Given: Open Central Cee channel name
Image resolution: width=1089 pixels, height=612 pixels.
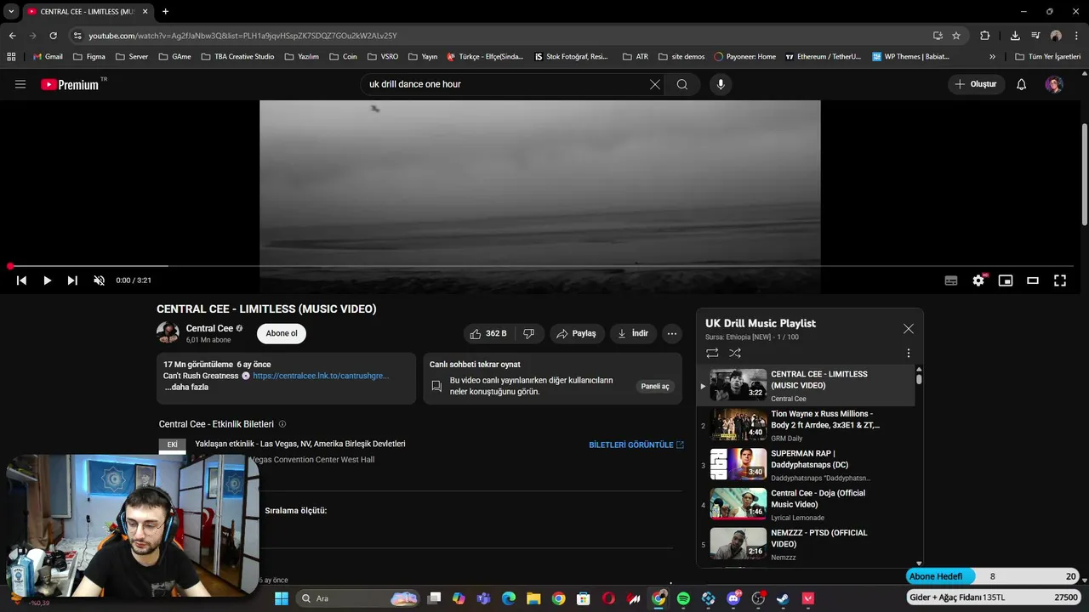Looking at the screenshot, I should [x=209, y=328].
